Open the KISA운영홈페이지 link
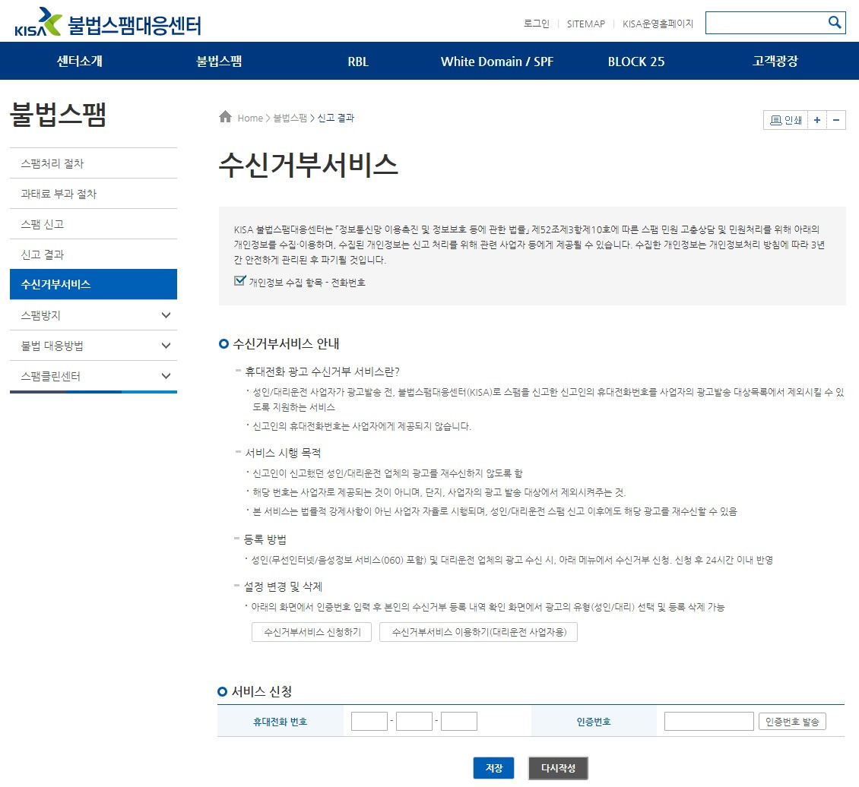The image size is (859, 787). coord(658,24)
